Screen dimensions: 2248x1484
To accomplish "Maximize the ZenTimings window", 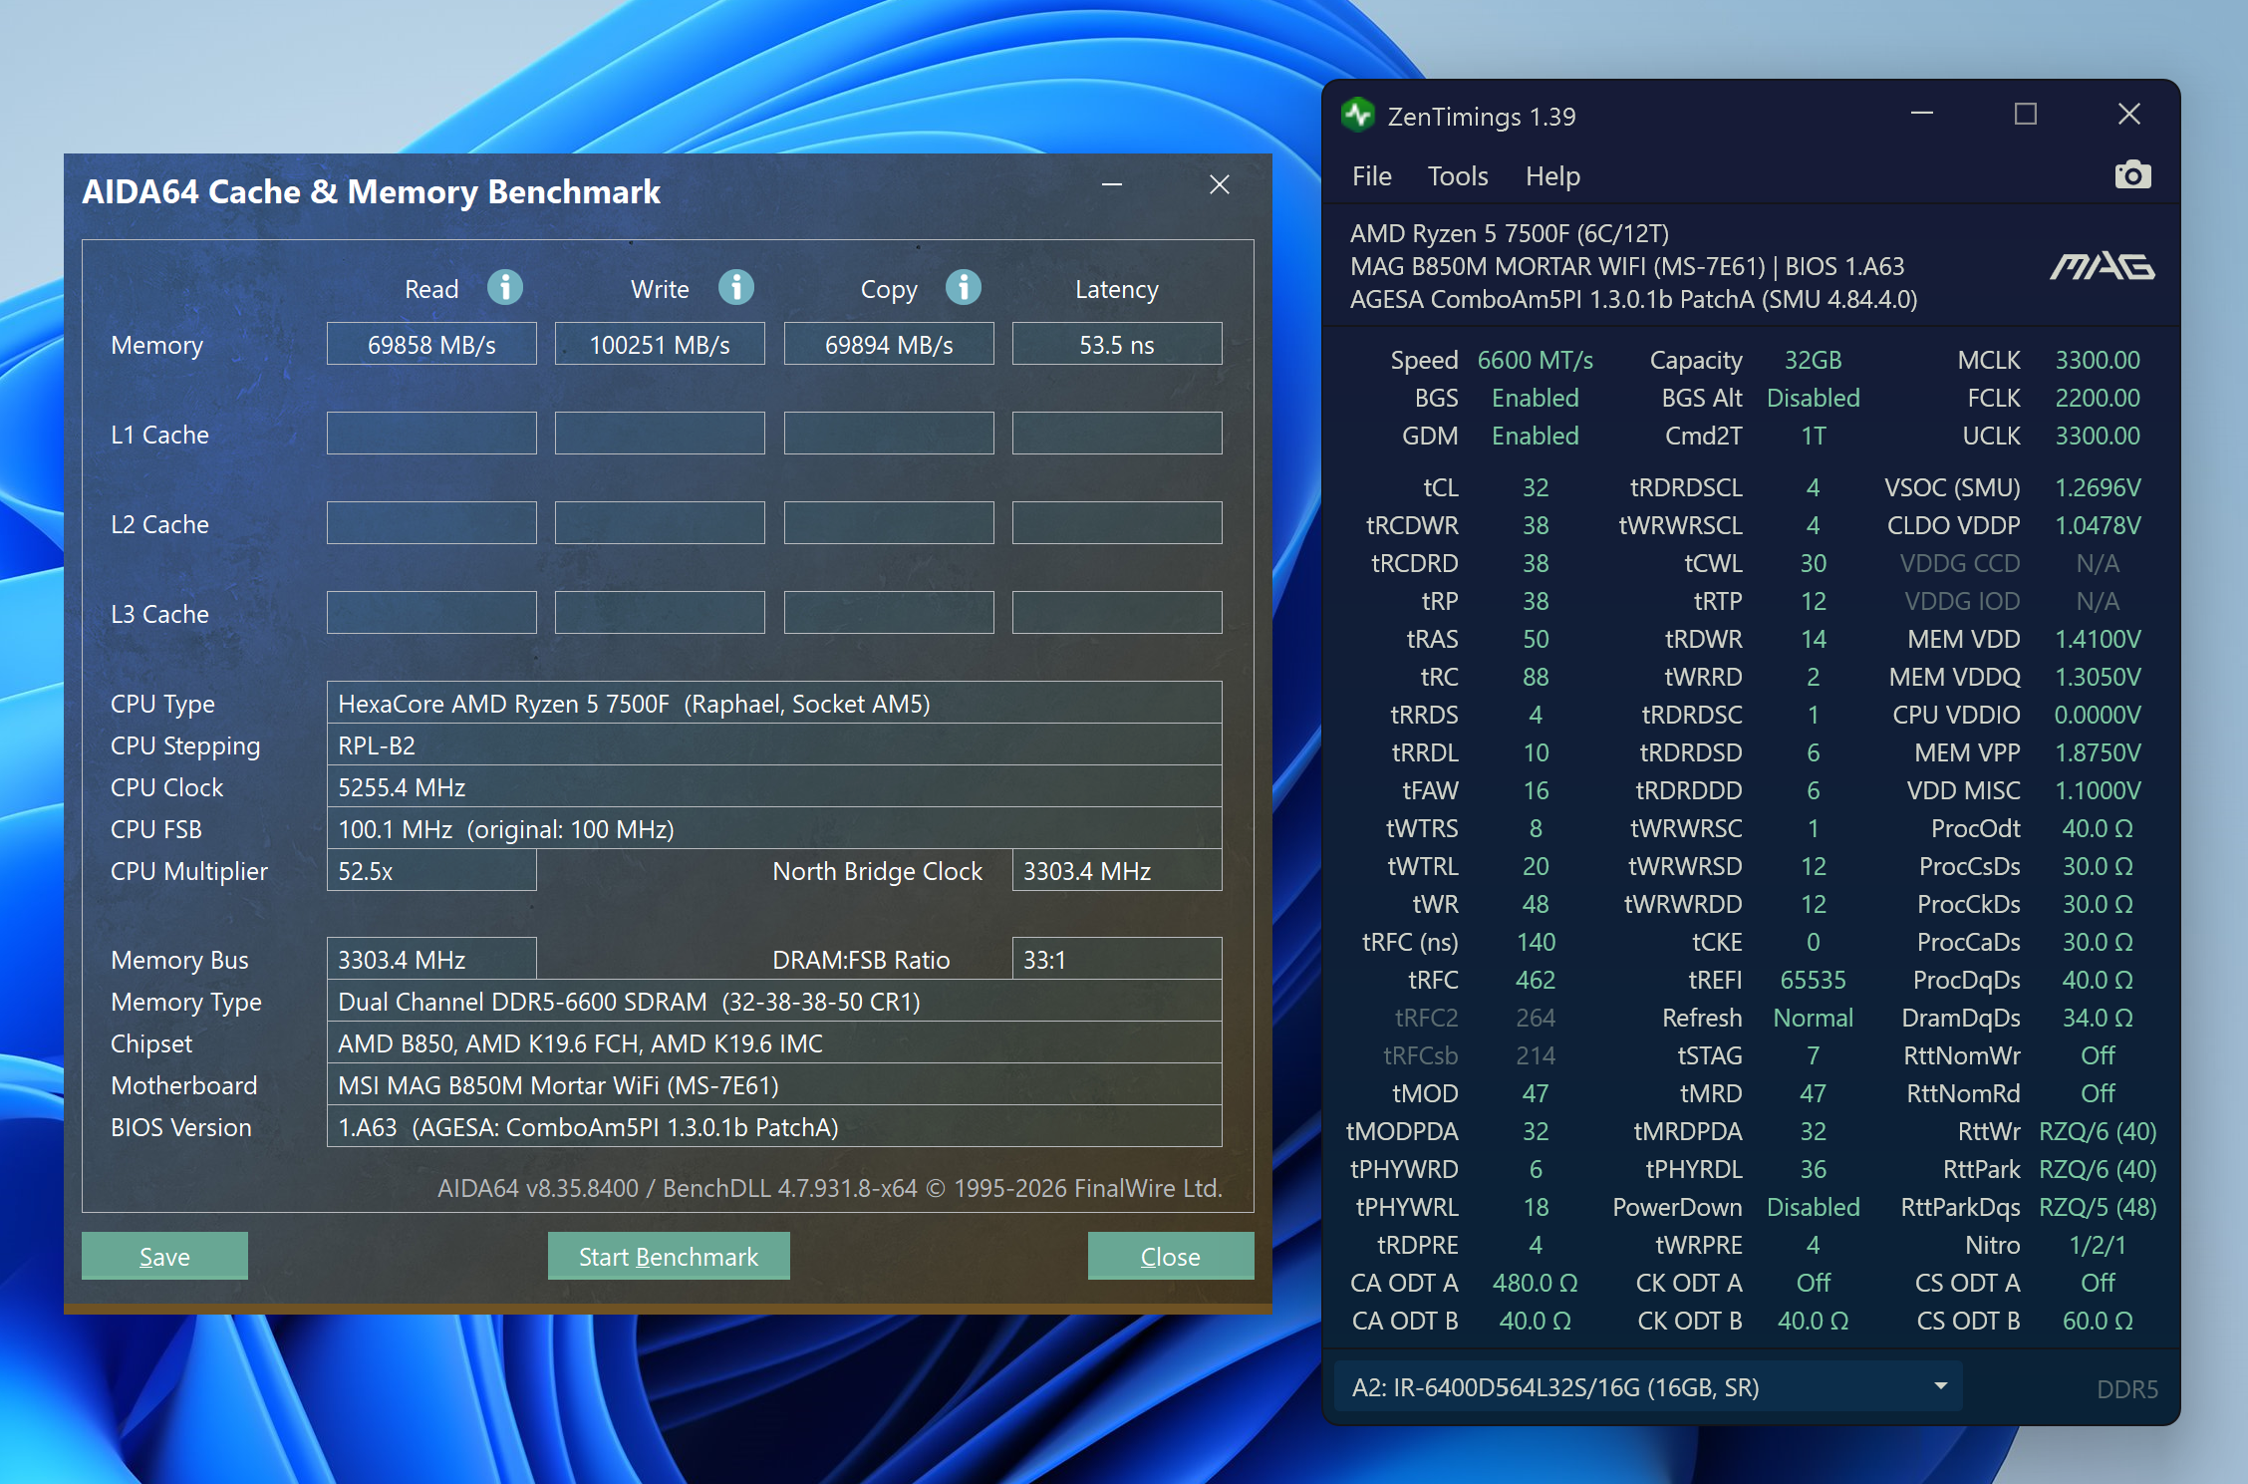I will click(x=2026, y=115).
